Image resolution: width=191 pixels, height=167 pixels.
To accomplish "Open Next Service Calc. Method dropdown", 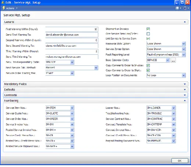I will pyautogui.click(x=96, y=68).
